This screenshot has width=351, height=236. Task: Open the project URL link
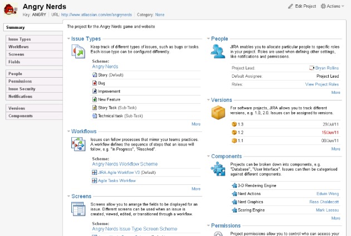[x=96, y=15]
